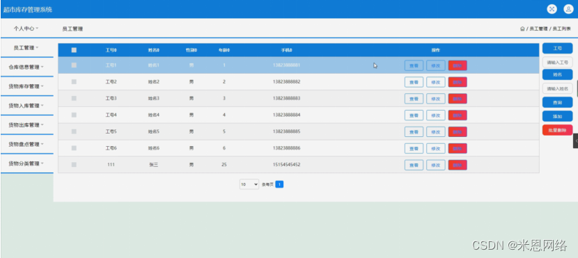Expand the 货物盘点管理 menu
The image size is (578, 258).
tap(26, 144)
